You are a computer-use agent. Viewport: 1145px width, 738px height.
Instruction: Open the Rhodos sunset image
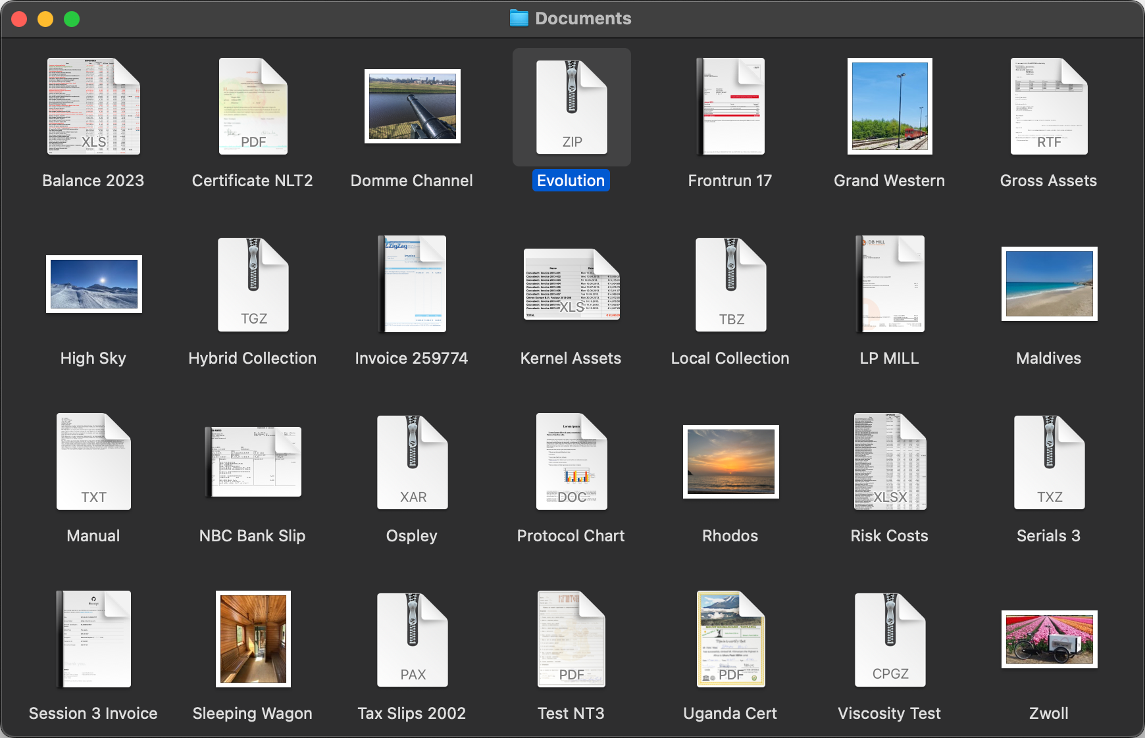click(730, 461)
